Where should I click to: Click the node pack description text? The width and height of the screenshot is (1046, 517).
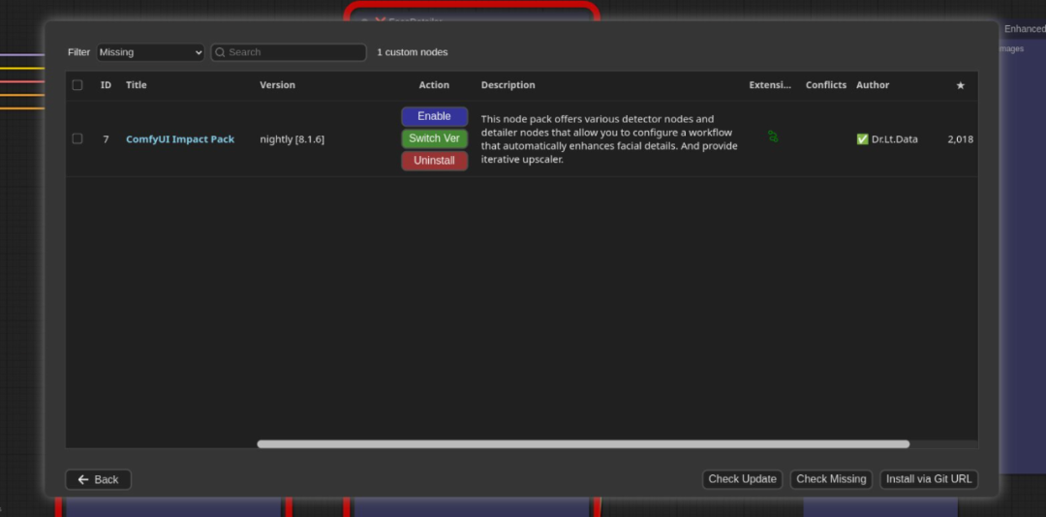(x=609, y=139)
